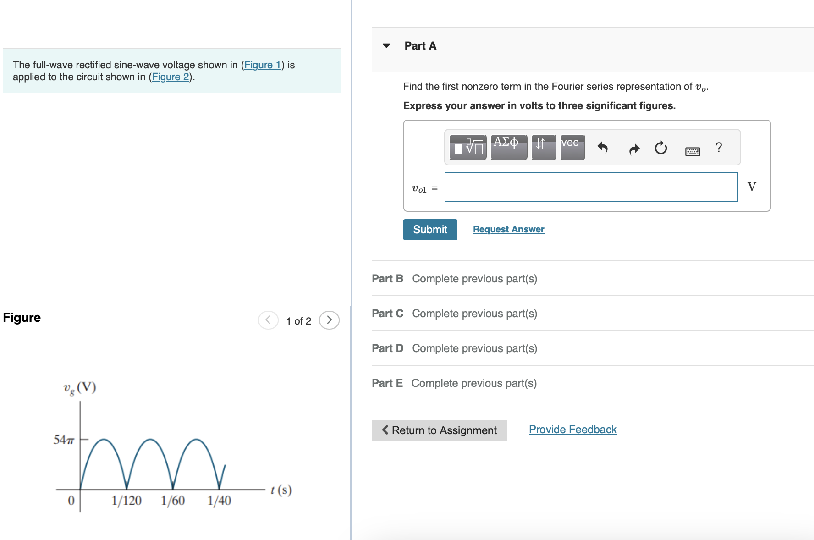Submit the Part A answer
Viewport: 814px width, 540px height.
[x=430, y=230]
